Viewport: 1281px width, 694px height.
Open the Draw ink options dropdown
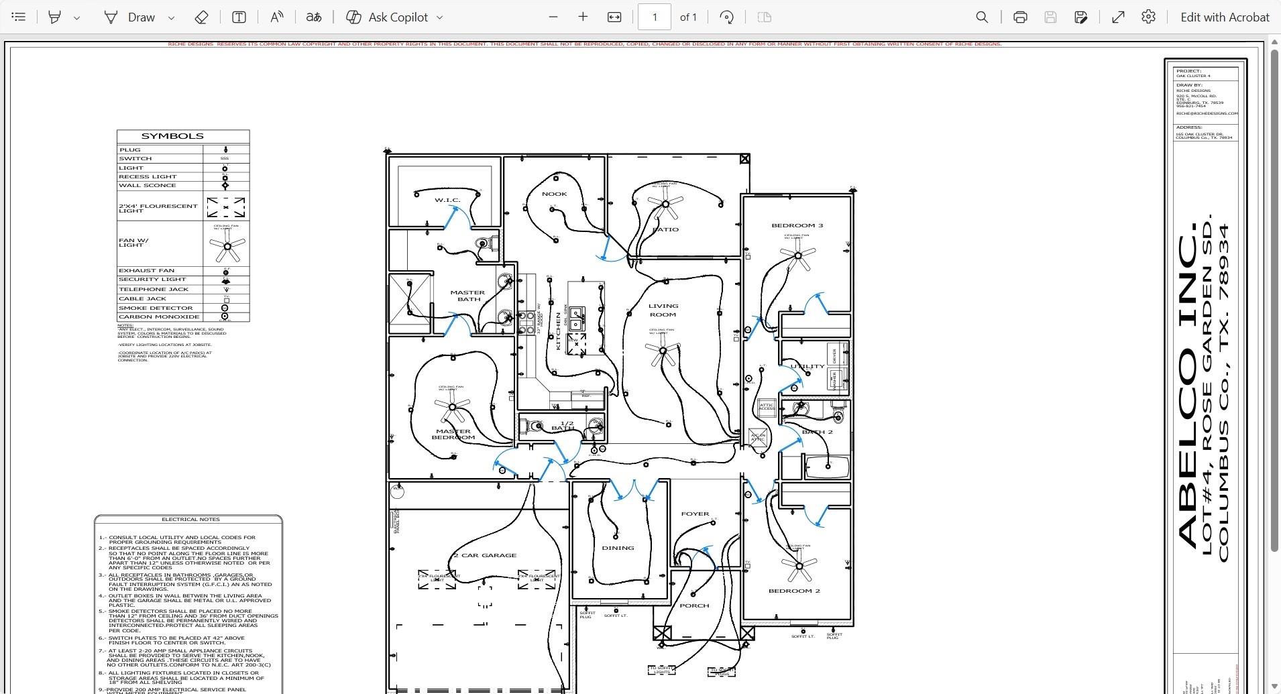171,18
